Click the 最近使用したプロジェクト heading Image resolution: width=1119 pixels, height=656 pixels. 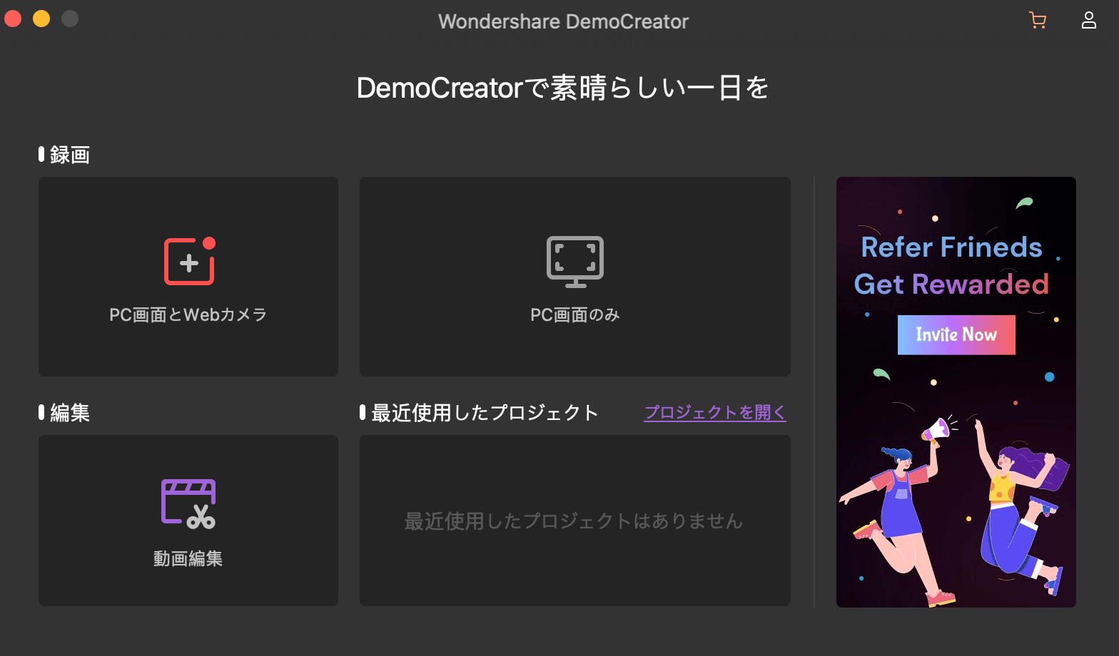[485, 413]
